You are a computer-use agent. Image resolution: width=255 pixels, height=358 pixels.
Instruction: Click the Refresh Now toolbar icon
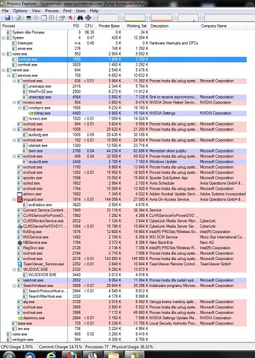pos(19,18)
